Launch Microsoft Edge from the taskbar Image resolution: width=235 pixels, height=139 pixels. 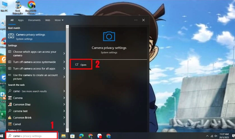(82, 136)
